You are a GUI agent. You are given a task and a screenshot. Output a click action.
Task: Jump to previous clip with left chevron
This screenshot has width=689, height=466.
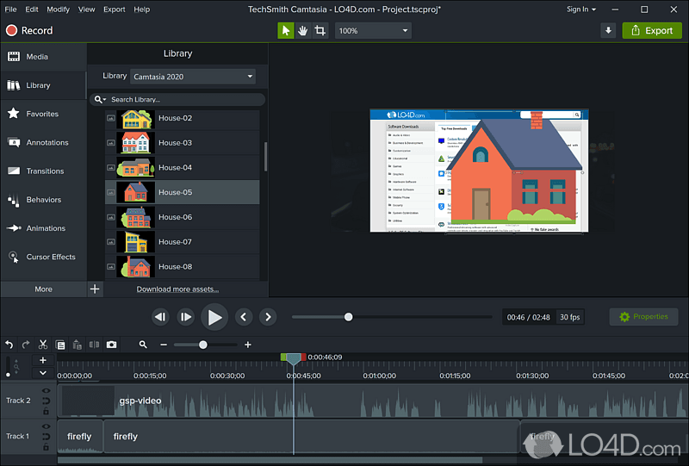[x=244, y=317]
